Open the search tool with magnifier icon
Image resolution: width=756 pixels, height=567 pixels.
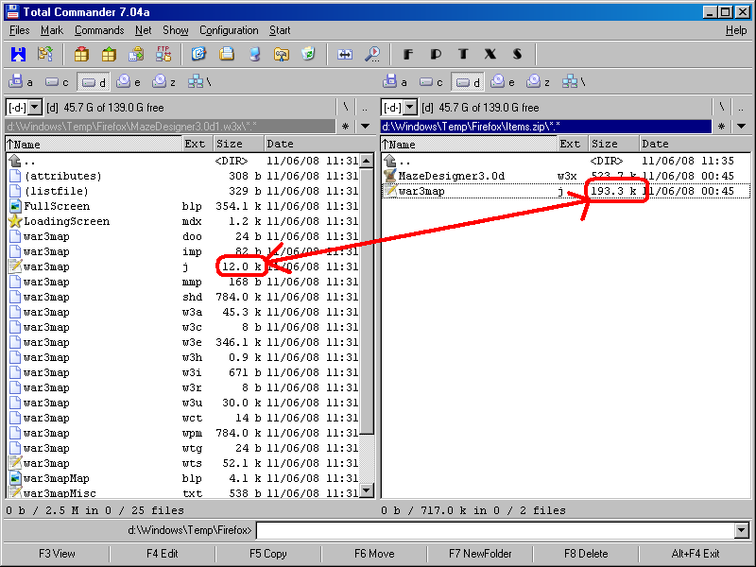coord(372,54)
